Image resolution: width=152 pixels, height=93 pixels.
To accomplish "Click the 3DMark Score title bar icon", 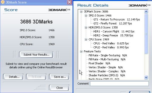I will click(x=2, y=2).
